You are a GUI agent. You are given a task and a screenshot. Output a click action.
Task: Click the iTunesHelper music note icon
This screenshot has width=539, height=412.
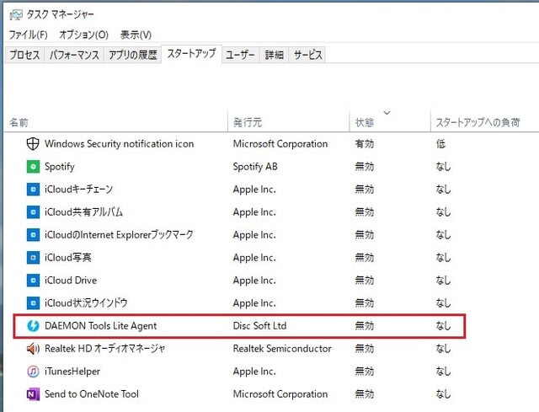[x=33, y=372]
